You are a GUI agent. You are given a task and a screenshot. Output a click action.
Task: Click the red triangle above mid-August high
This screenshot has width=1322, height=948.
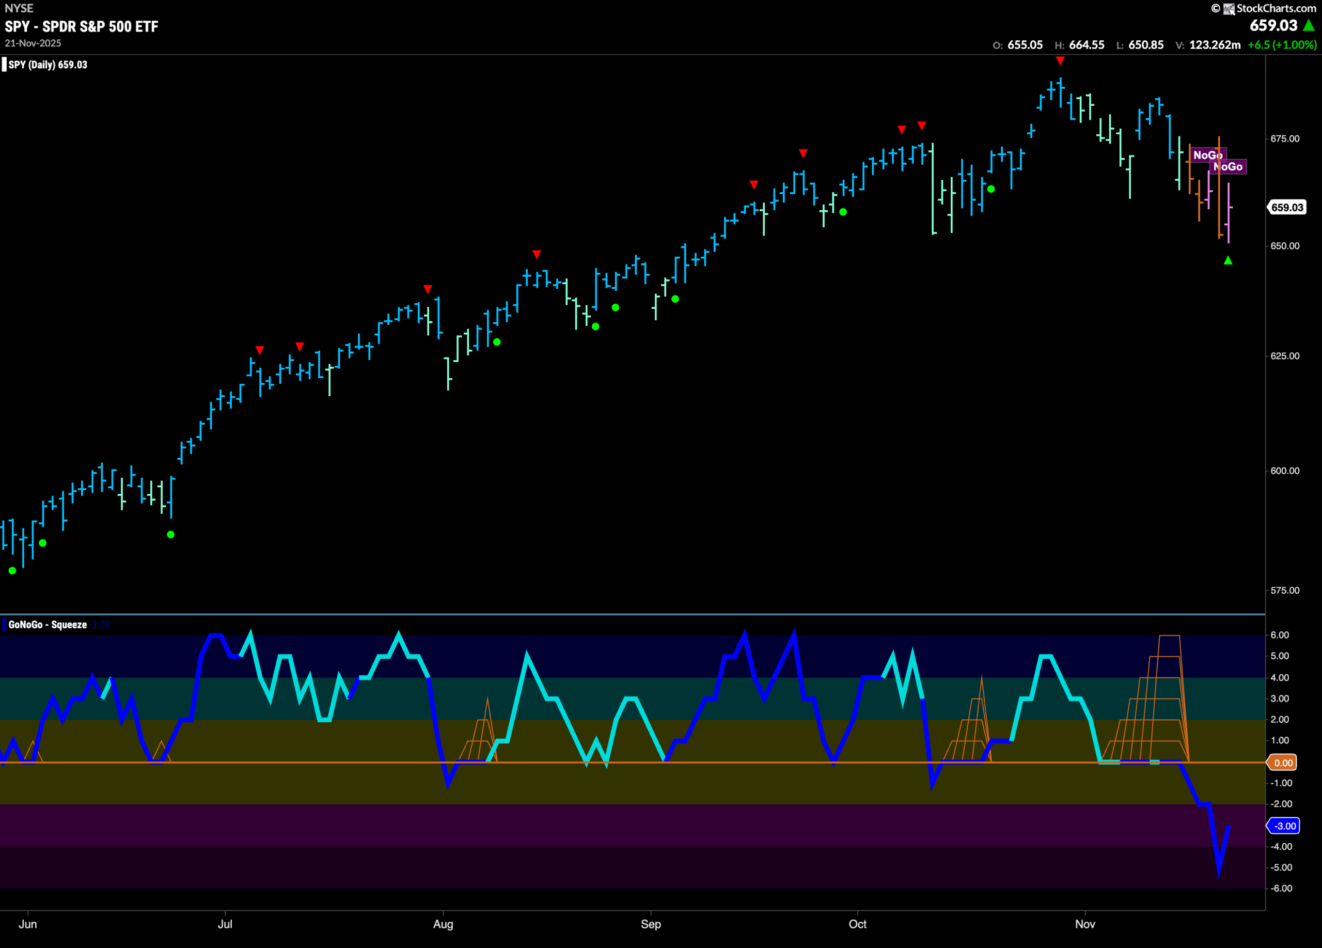[x=536, y=254]
